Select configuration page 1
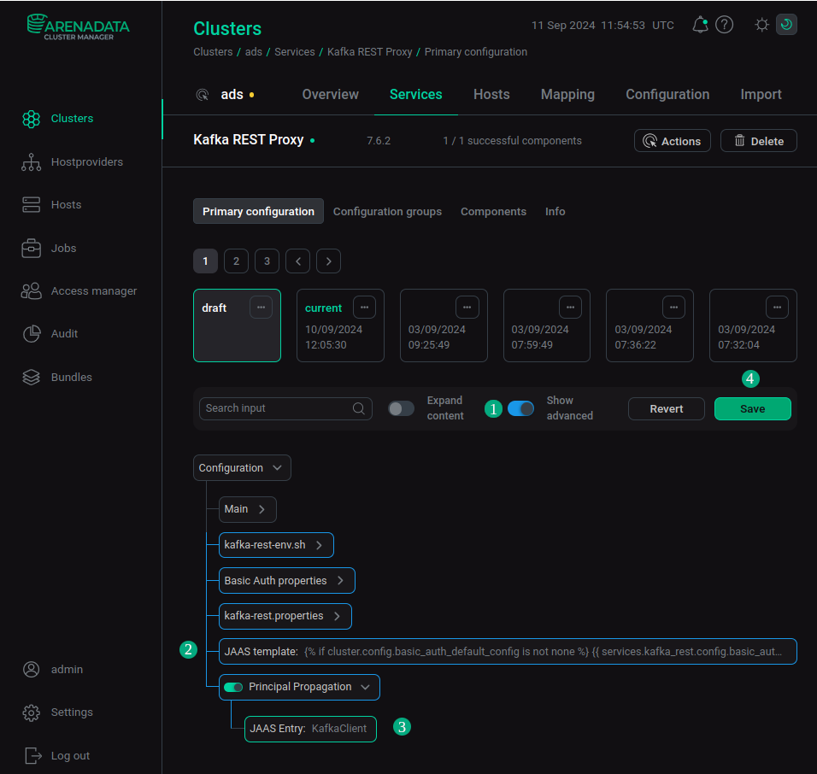Viewport: 817px width, 774px height. click(205, 261)
